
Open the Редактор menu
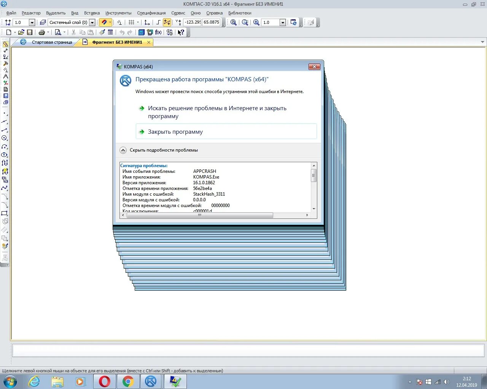coord(31,13)
